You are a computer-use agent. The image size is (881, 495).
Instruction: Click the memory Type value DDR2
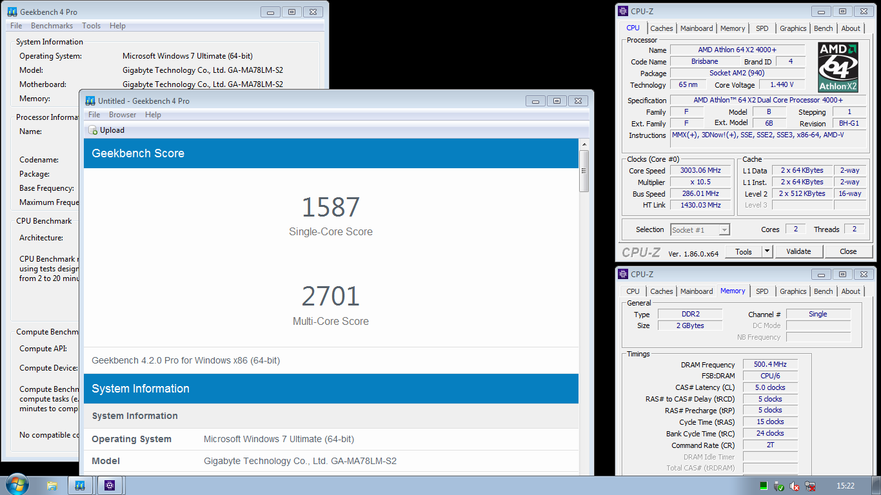[x=690, y=315]
